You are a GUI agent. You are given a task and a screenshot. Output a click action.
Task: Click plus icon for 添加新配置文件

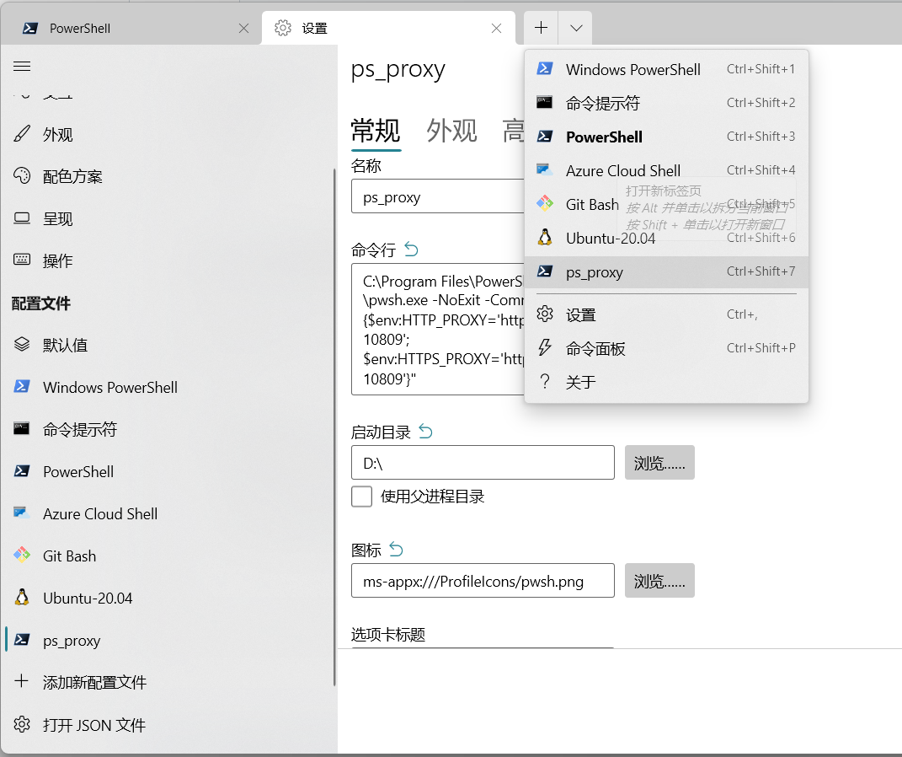point(21,681)
